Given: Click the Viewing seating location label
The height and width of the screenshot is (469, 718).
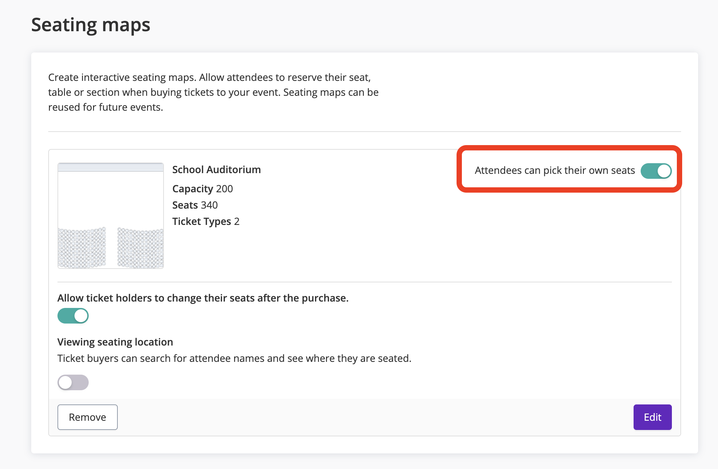Looking at the screenshot, I should tap(115, 342).
